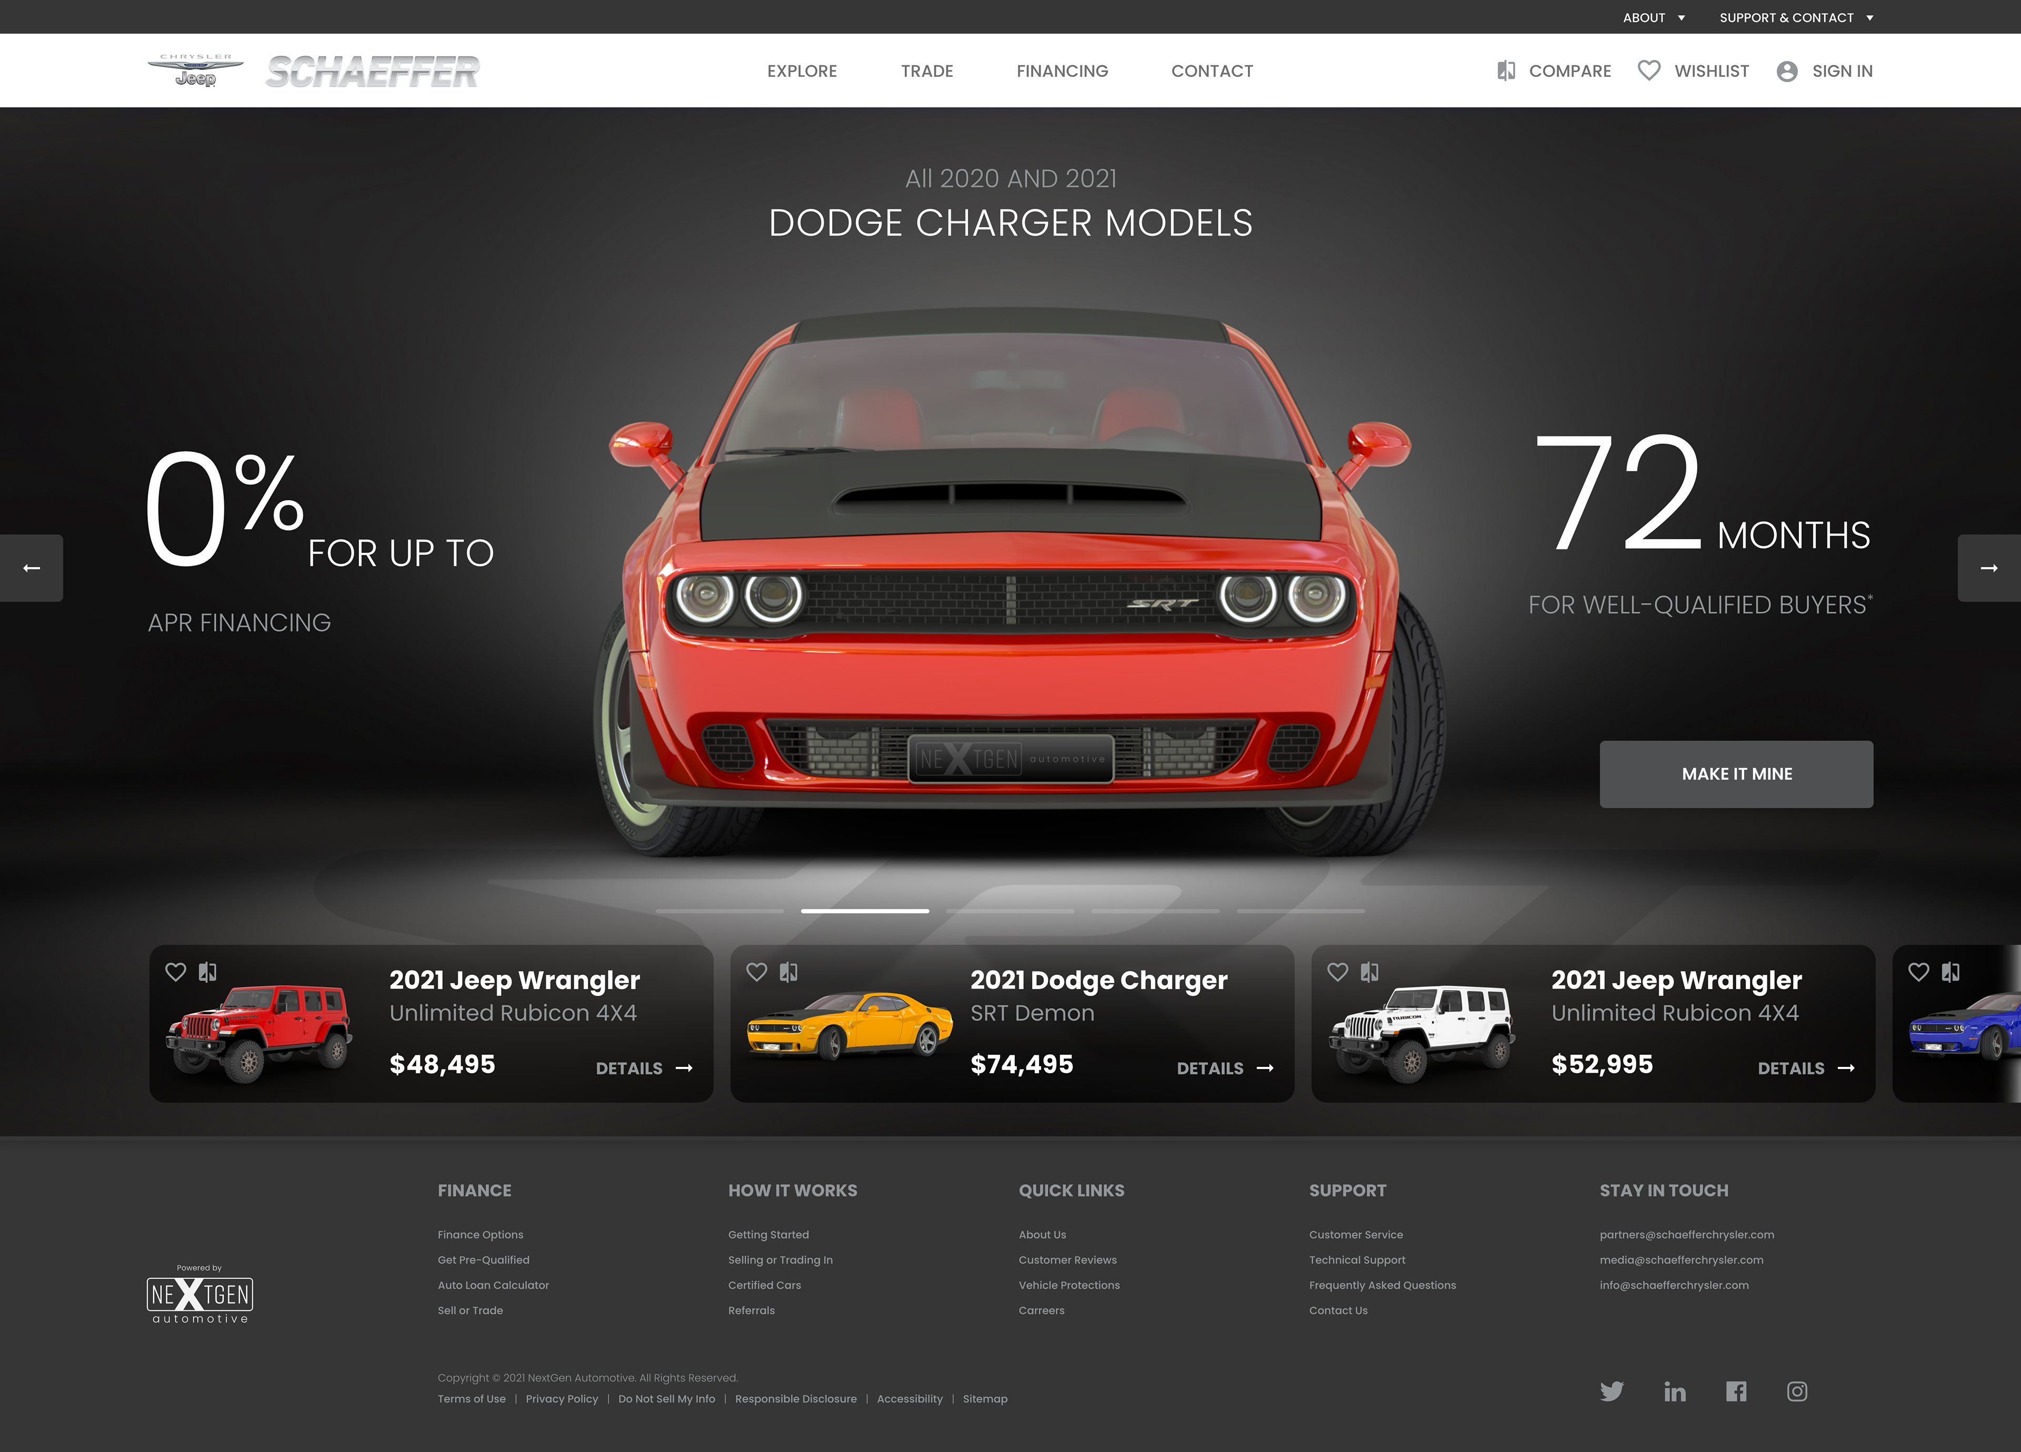Open the Explore menu
2021x1452 pixels.
(x=802, y=71)
